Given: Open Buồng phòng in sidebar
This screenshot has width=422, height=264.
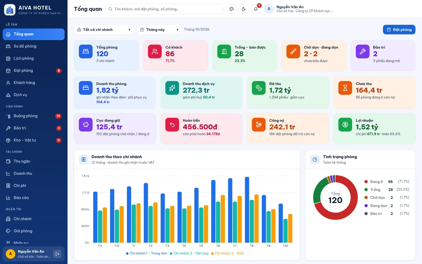Looking at the screenshot, I should pos(33,116).
